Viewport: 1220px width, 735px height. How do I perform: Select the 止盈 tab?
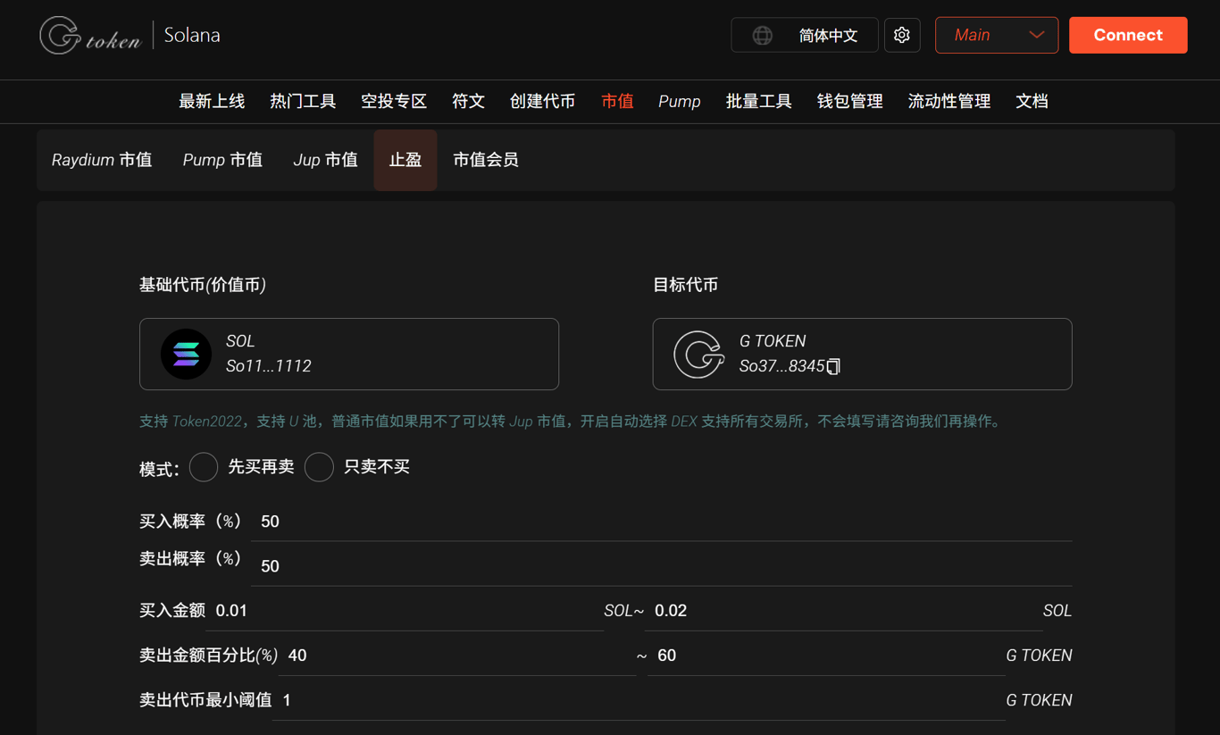405,160
